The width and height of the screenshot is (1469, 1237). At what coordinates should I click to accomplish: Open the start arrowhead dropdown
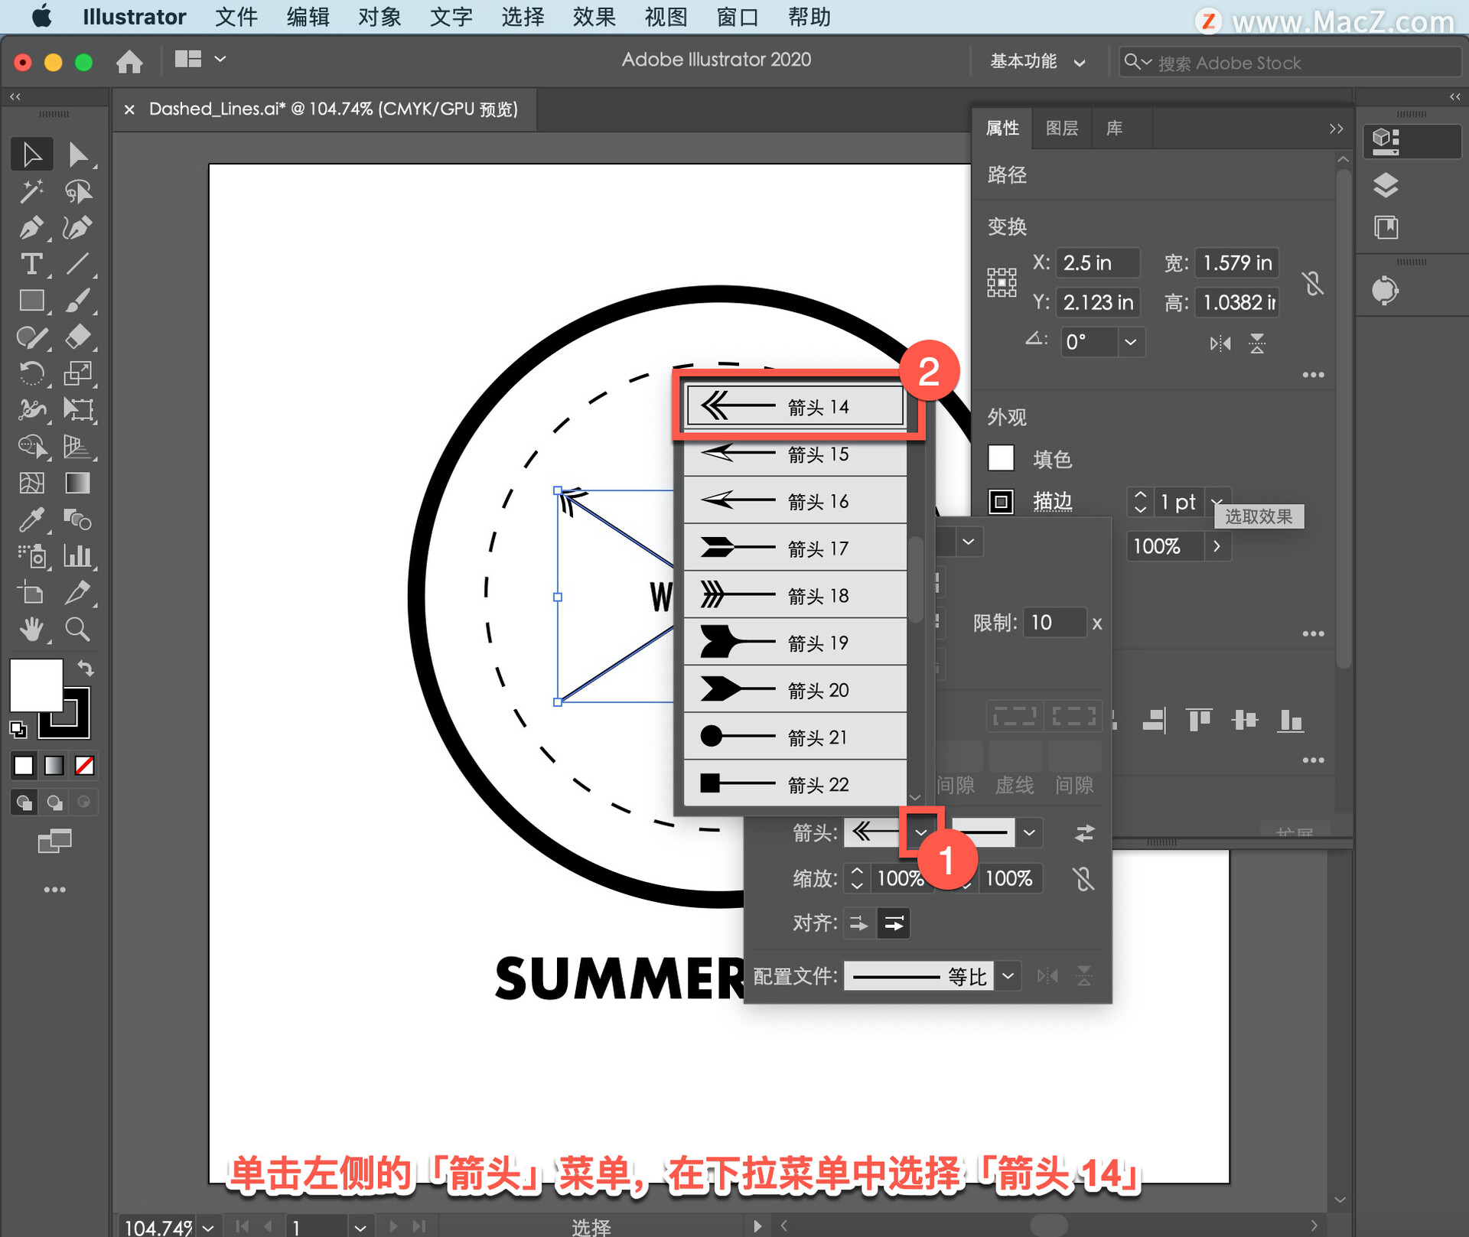pyautogui.click(x=921, y=832)
